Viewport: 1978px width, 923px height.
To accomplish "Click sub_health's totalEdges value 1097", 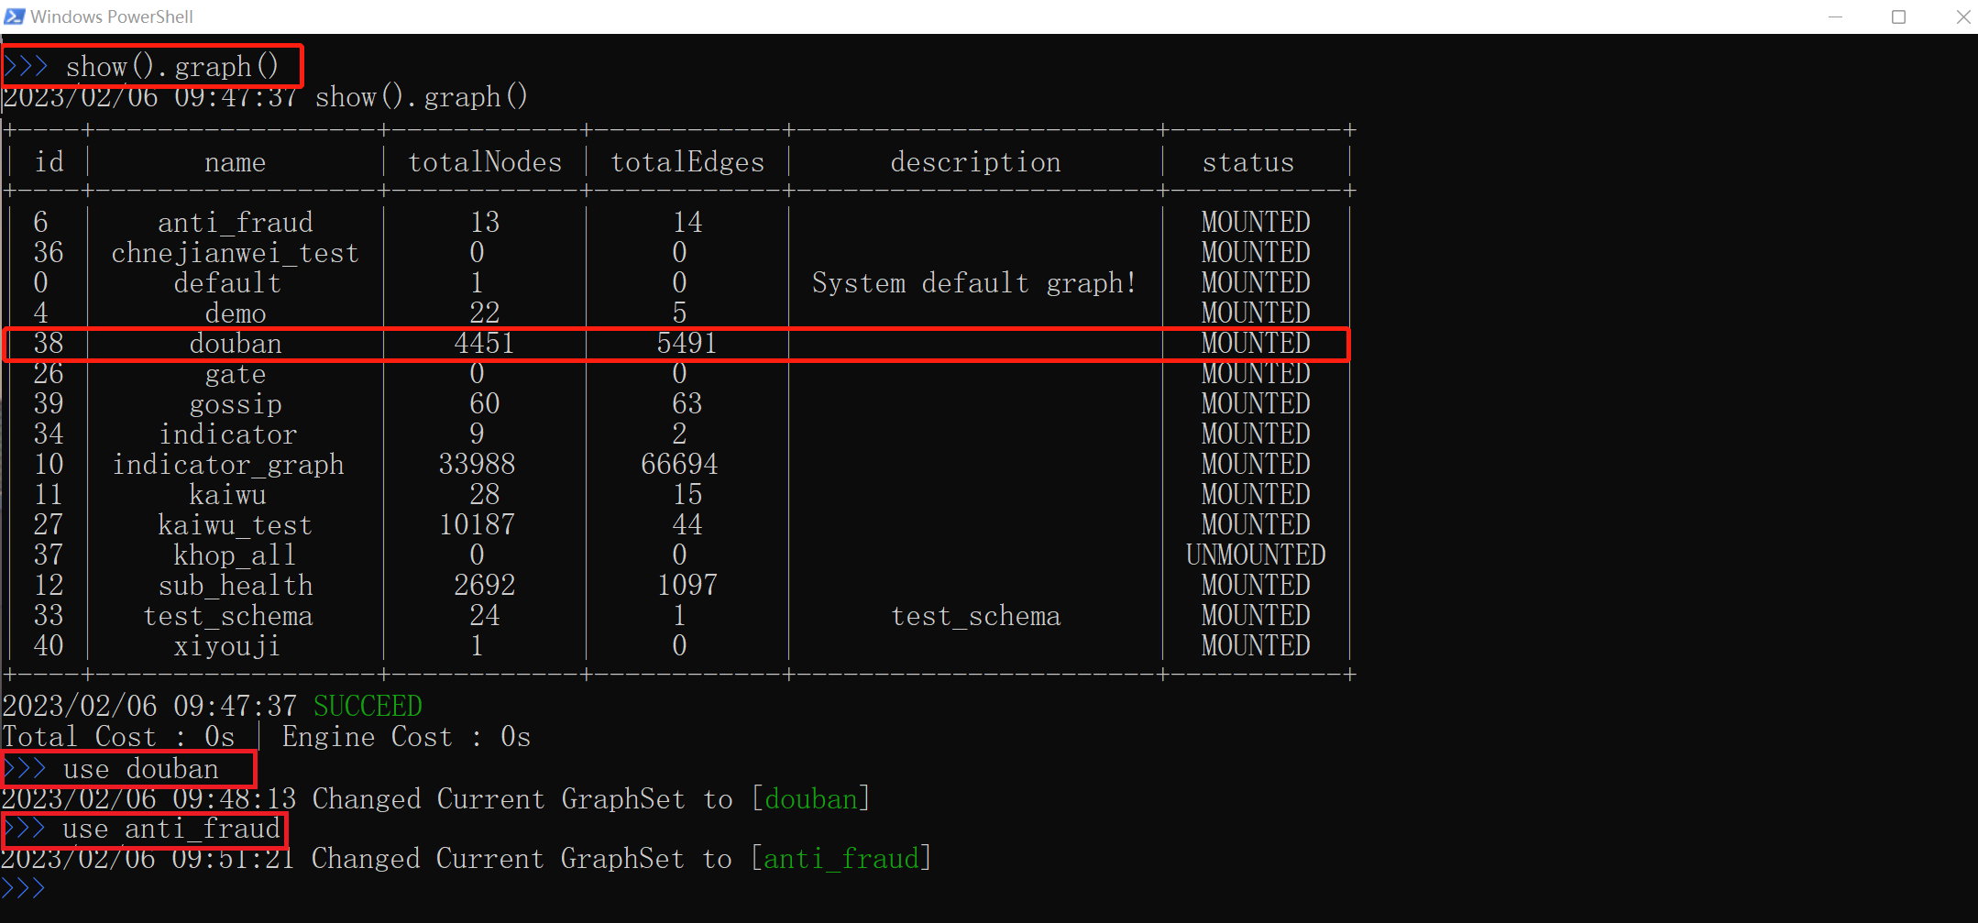I will point(687,585).
